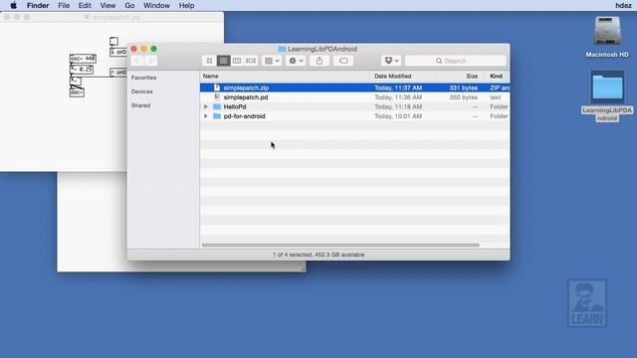
Task: Click the *~ 0.25 object in Pd patch
Action: click(82, 70)
